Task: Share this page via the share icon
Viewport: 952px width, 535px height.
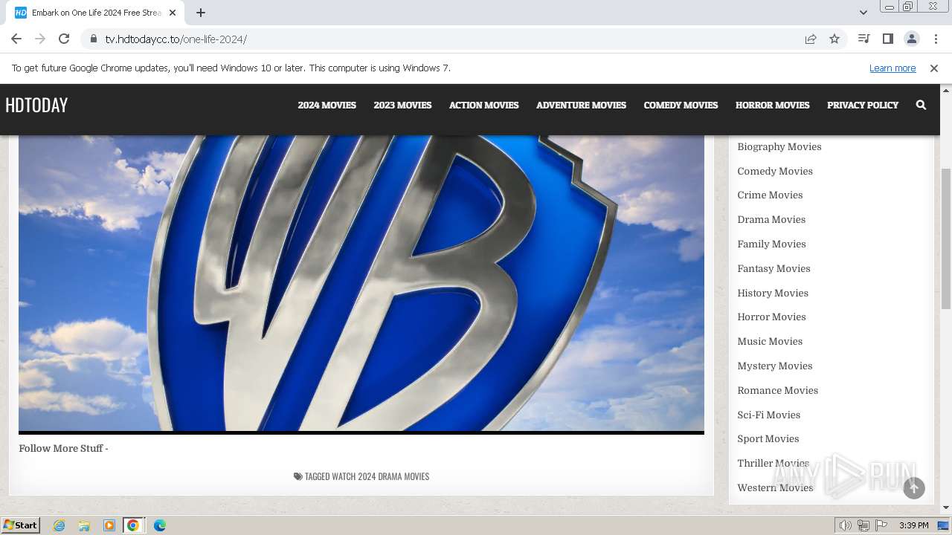Action: click(811, 39)
